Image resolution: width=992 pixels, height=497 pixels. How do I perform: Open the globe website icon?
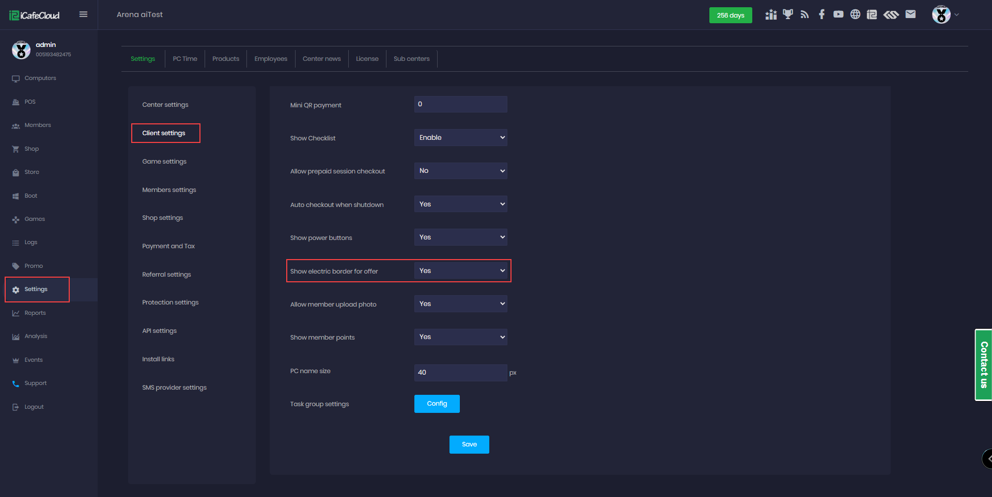tap(855, 14)
